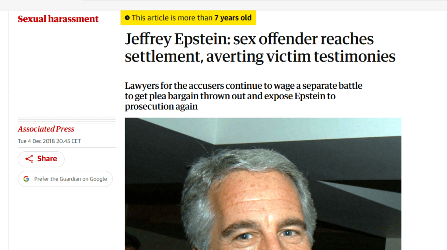Open the Associated Press byline link
Viewport: 447px width, 250px height.
coord(46,129)
